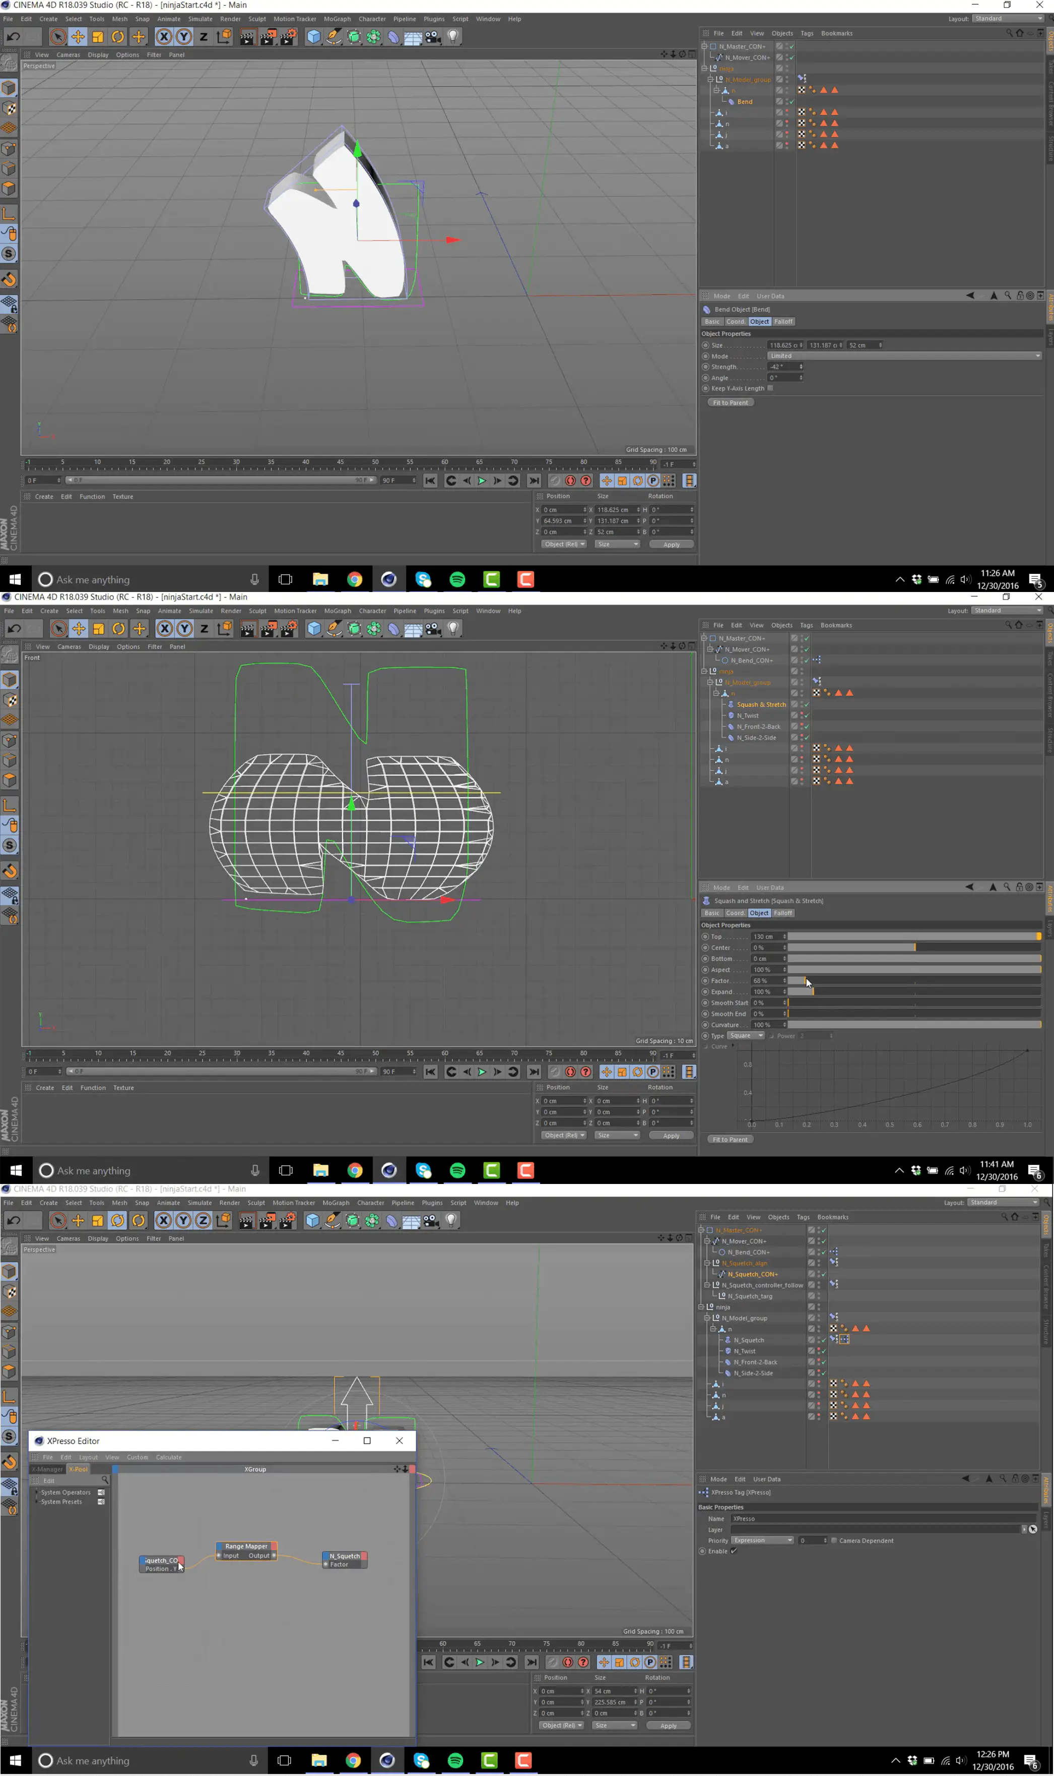Collapse the N_Squetch_controller_follow tree node
This screenshot has width=1054, height=1776.
pyautogui.click(x=707, y=1286)
